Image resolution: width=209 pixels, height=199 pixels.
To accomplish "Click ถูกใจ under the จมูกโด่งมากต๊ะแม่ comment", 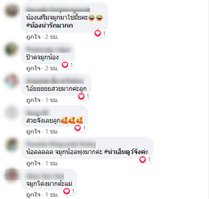I will [33, 195].
